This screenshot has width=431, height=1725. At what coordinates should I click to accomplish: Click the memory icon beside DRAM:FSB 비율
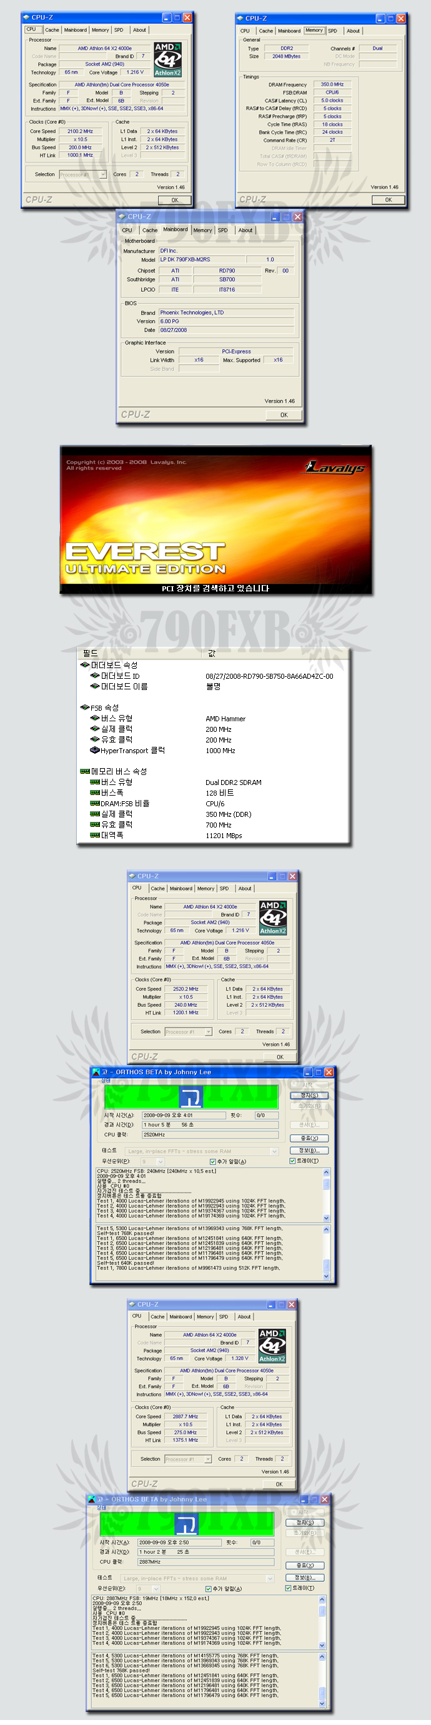(95, 803)
